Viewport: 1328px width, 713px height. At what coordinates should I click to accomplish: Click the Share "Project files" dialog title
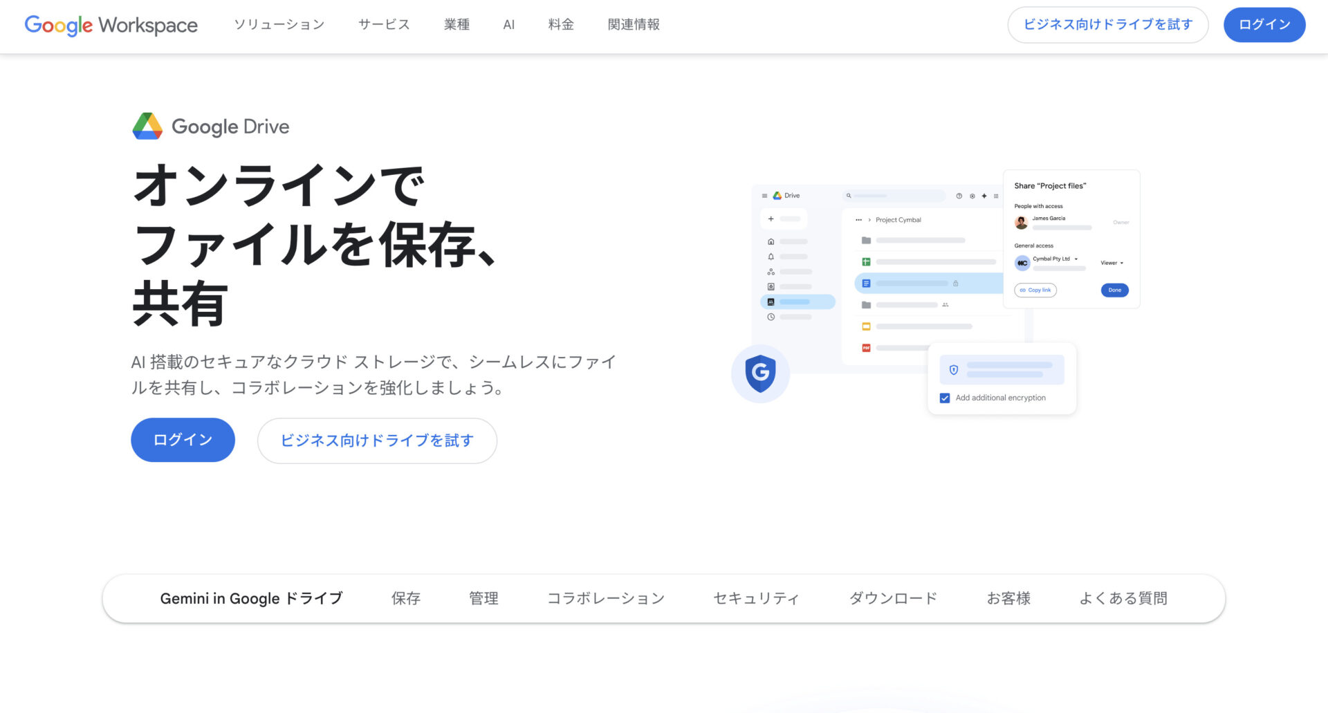pyautogui.click(x=1050, y=186)
